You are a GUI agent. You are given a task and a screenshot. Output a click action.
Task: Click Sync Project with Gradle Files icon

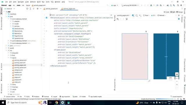[168, 5]
